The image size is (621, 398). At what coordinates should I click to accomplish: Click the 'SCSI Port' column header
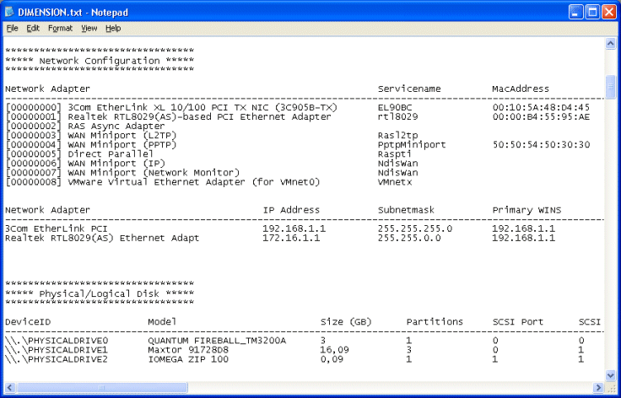518,321
